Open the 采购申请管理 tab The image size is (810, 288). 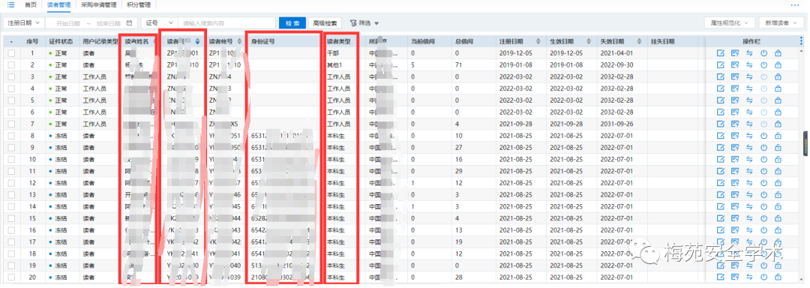pos(100,5)
